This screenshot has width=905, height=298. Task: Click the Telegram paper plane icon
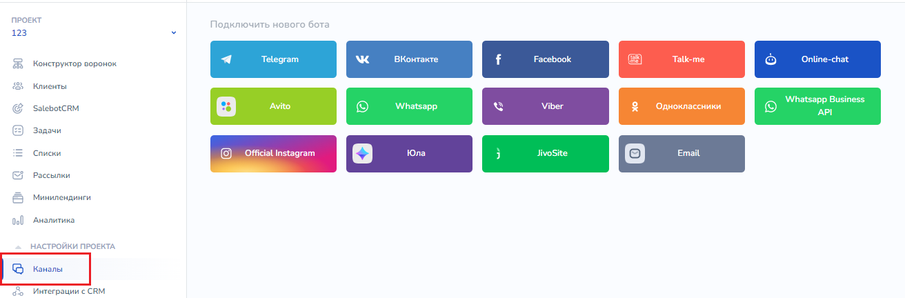[x=227, y=59]
